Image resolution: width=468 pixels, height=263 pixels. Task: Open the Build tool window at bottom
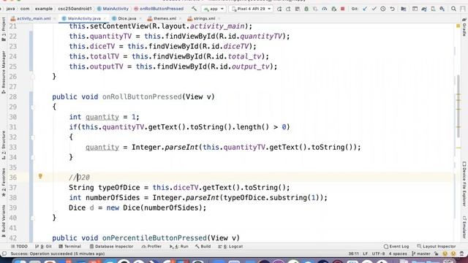(203, 247)
